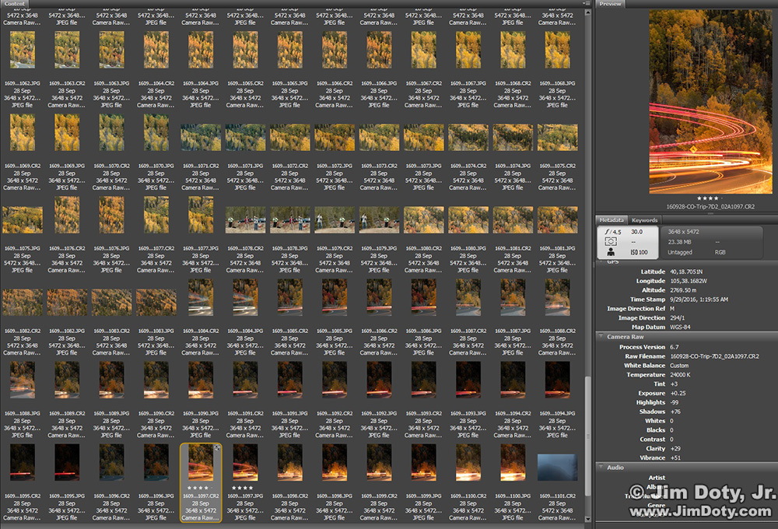
Task: Click the scroll-up arrow of the Content panel
Action: pyautogui.click(x=588, y=12)
